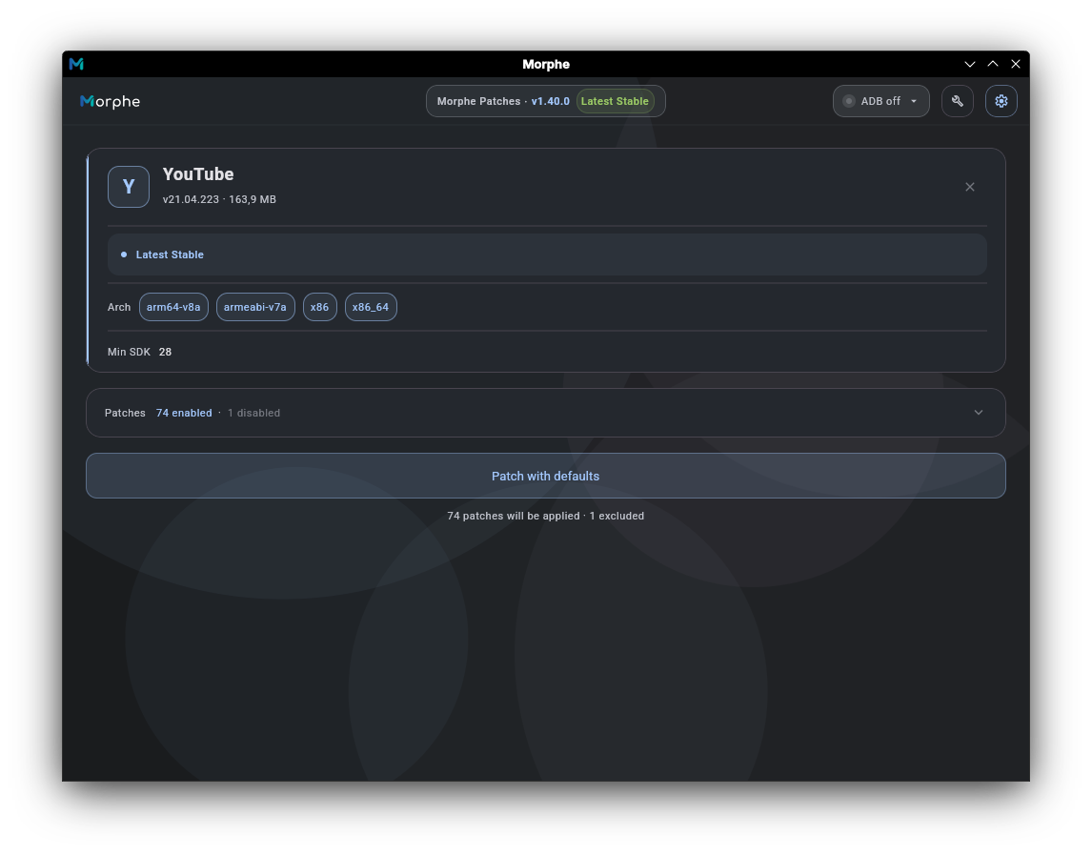The height and width of the screenshot is (855, 1092).
Task: Click version text v21.04.223 · 163,9 MB
Action: (x=219, y=199)
